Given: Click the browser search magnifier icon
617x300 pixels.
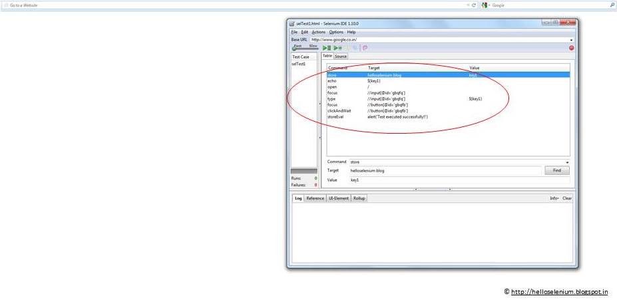Looking at the screenshot, I should (x=612, y=5).
